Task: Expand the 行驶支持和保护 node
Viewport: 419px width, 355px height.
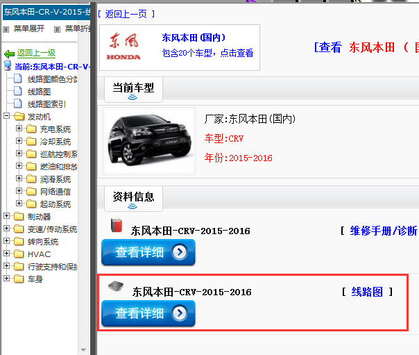Action: click(x=7, y=265)
